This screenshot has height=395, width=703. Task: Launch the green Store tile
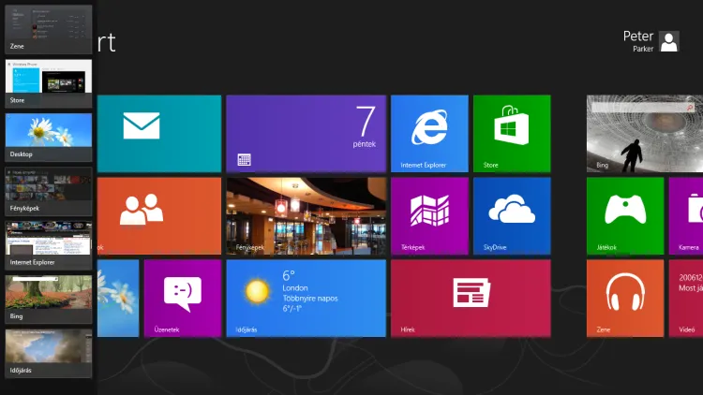coord(511,134)
